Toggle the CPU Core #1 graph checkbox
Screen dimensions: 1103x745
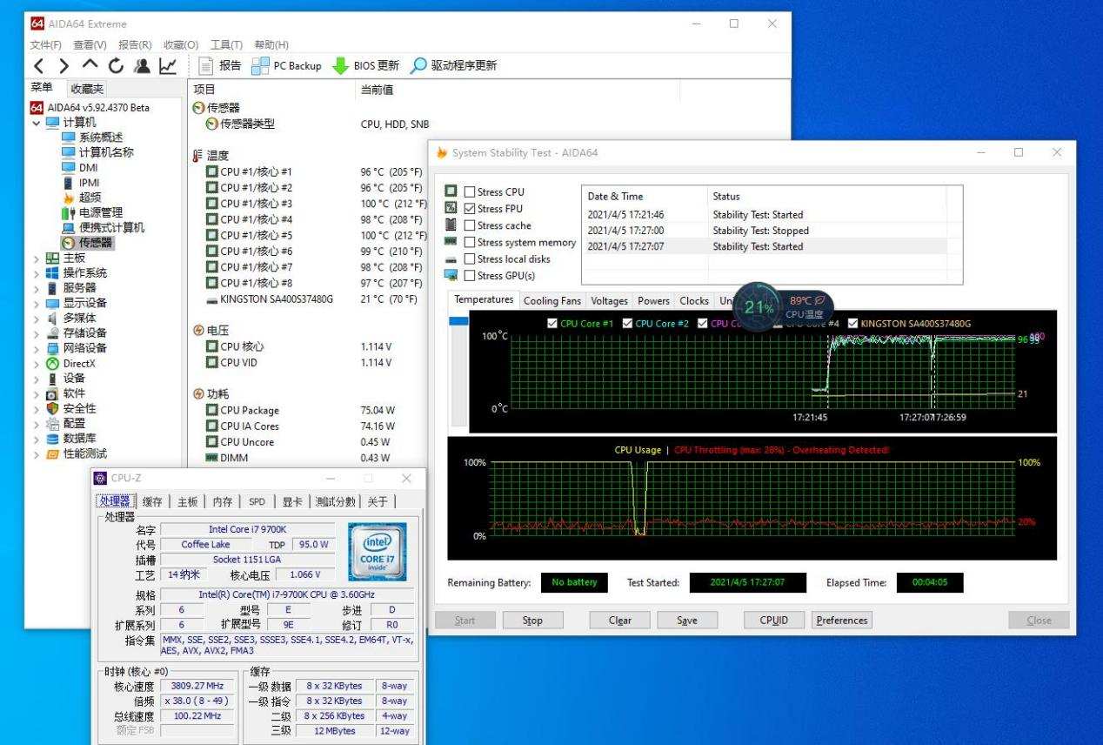[552, 324]
